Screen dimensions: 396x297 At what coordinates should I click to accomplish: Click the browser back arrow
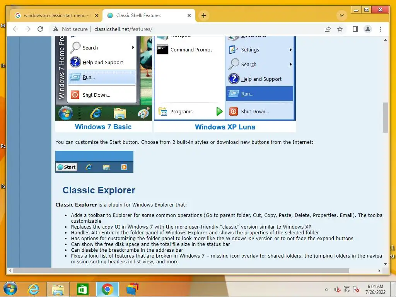tap(15, 29)
